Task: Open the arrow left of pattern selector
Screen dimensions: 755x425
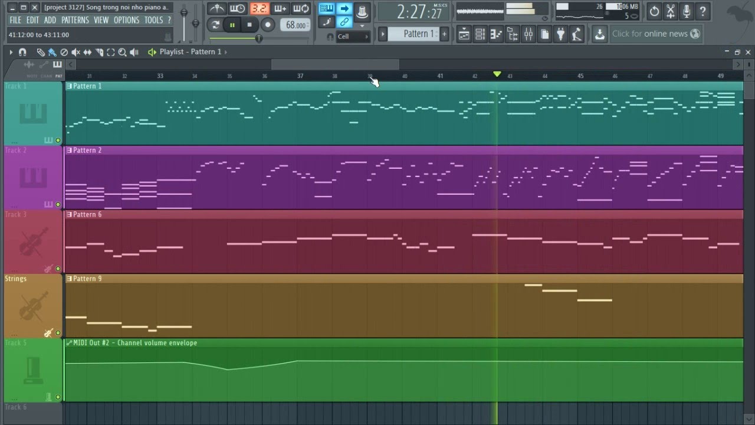Action: pos(383,34)
